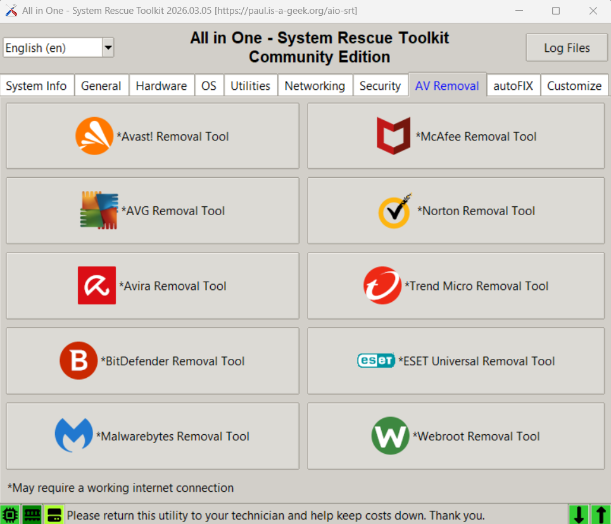Screen dimensions: 611x524
Task: Click the Avira red umbrella icon
Action: point(97,285)
